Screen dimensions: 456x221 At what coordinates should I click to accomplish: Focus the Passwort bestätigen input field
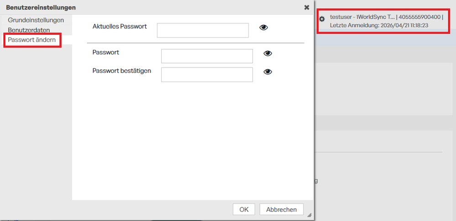click(207, 75)
